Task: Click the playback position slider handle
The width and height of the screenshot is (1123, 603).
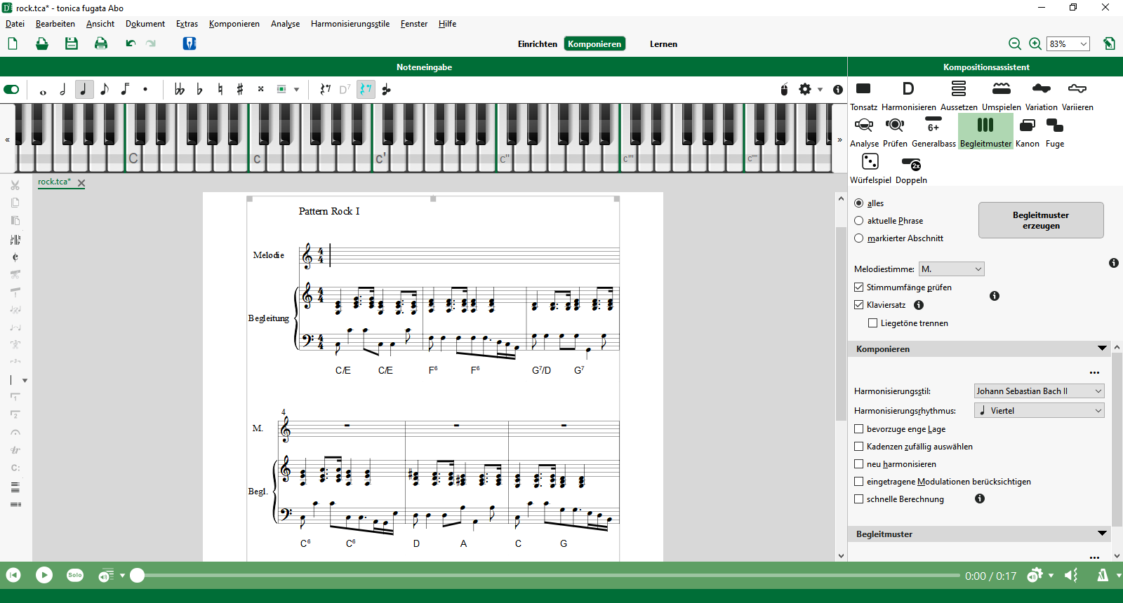Action: (x=138, y=576)
